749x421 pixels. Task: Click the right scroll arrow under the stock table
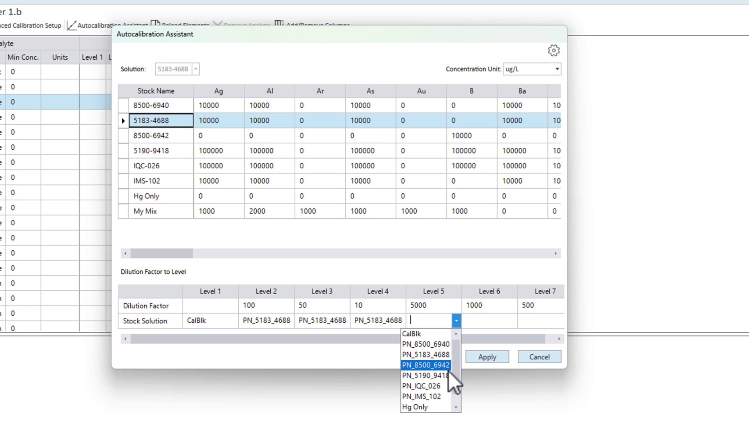pyautogui.click(x=556, y=253)
